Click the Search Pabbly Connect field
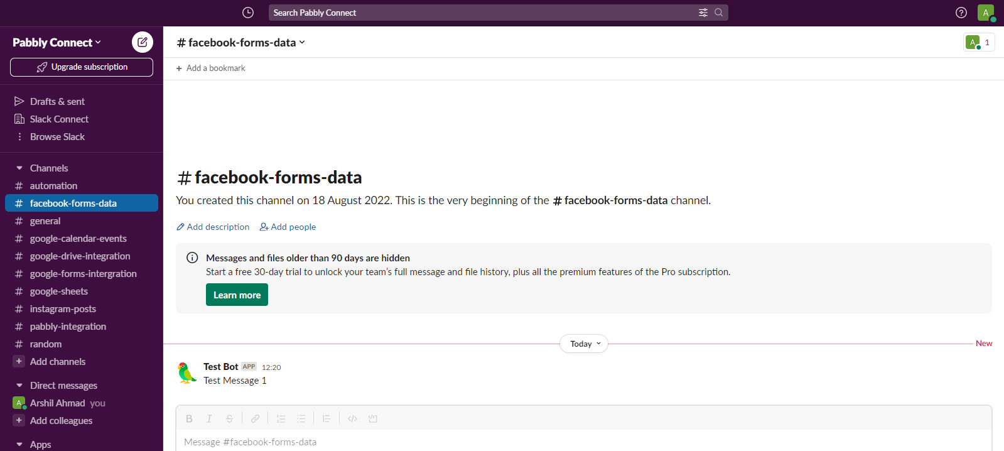The width and height of the screenshot is (1004, 451). 499,13
